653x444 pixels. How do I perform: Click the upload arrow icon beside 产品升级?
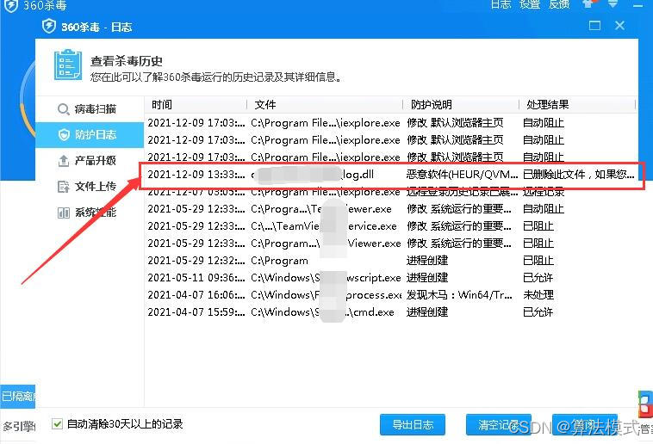(x=63, y=161)
